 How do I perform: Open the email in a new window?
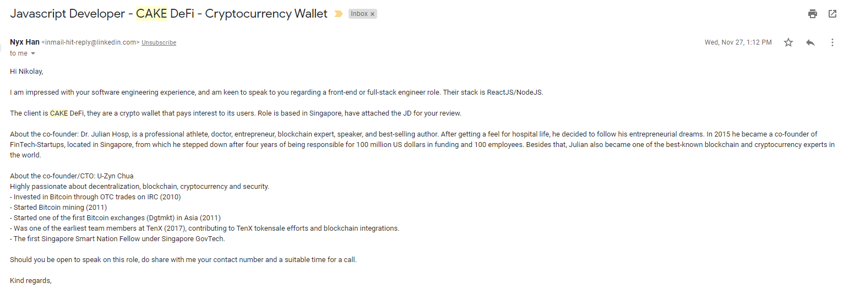[x=832, y=14]
